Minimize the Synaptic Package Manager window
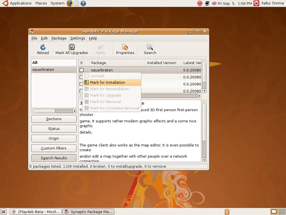Image resolution: width=286 pixels, height=215 pixels. coord(190,32)
